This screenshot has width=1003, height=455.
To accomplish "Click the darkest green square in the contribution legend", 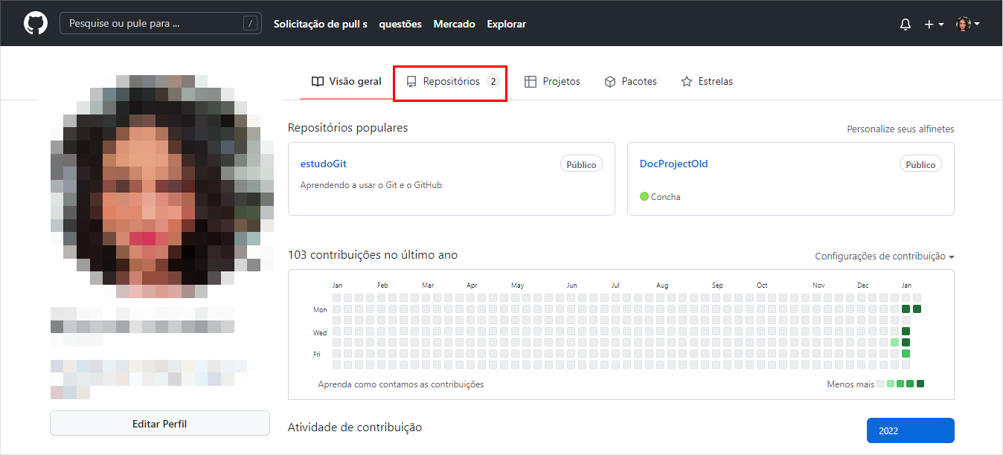I will click(920, 384).
